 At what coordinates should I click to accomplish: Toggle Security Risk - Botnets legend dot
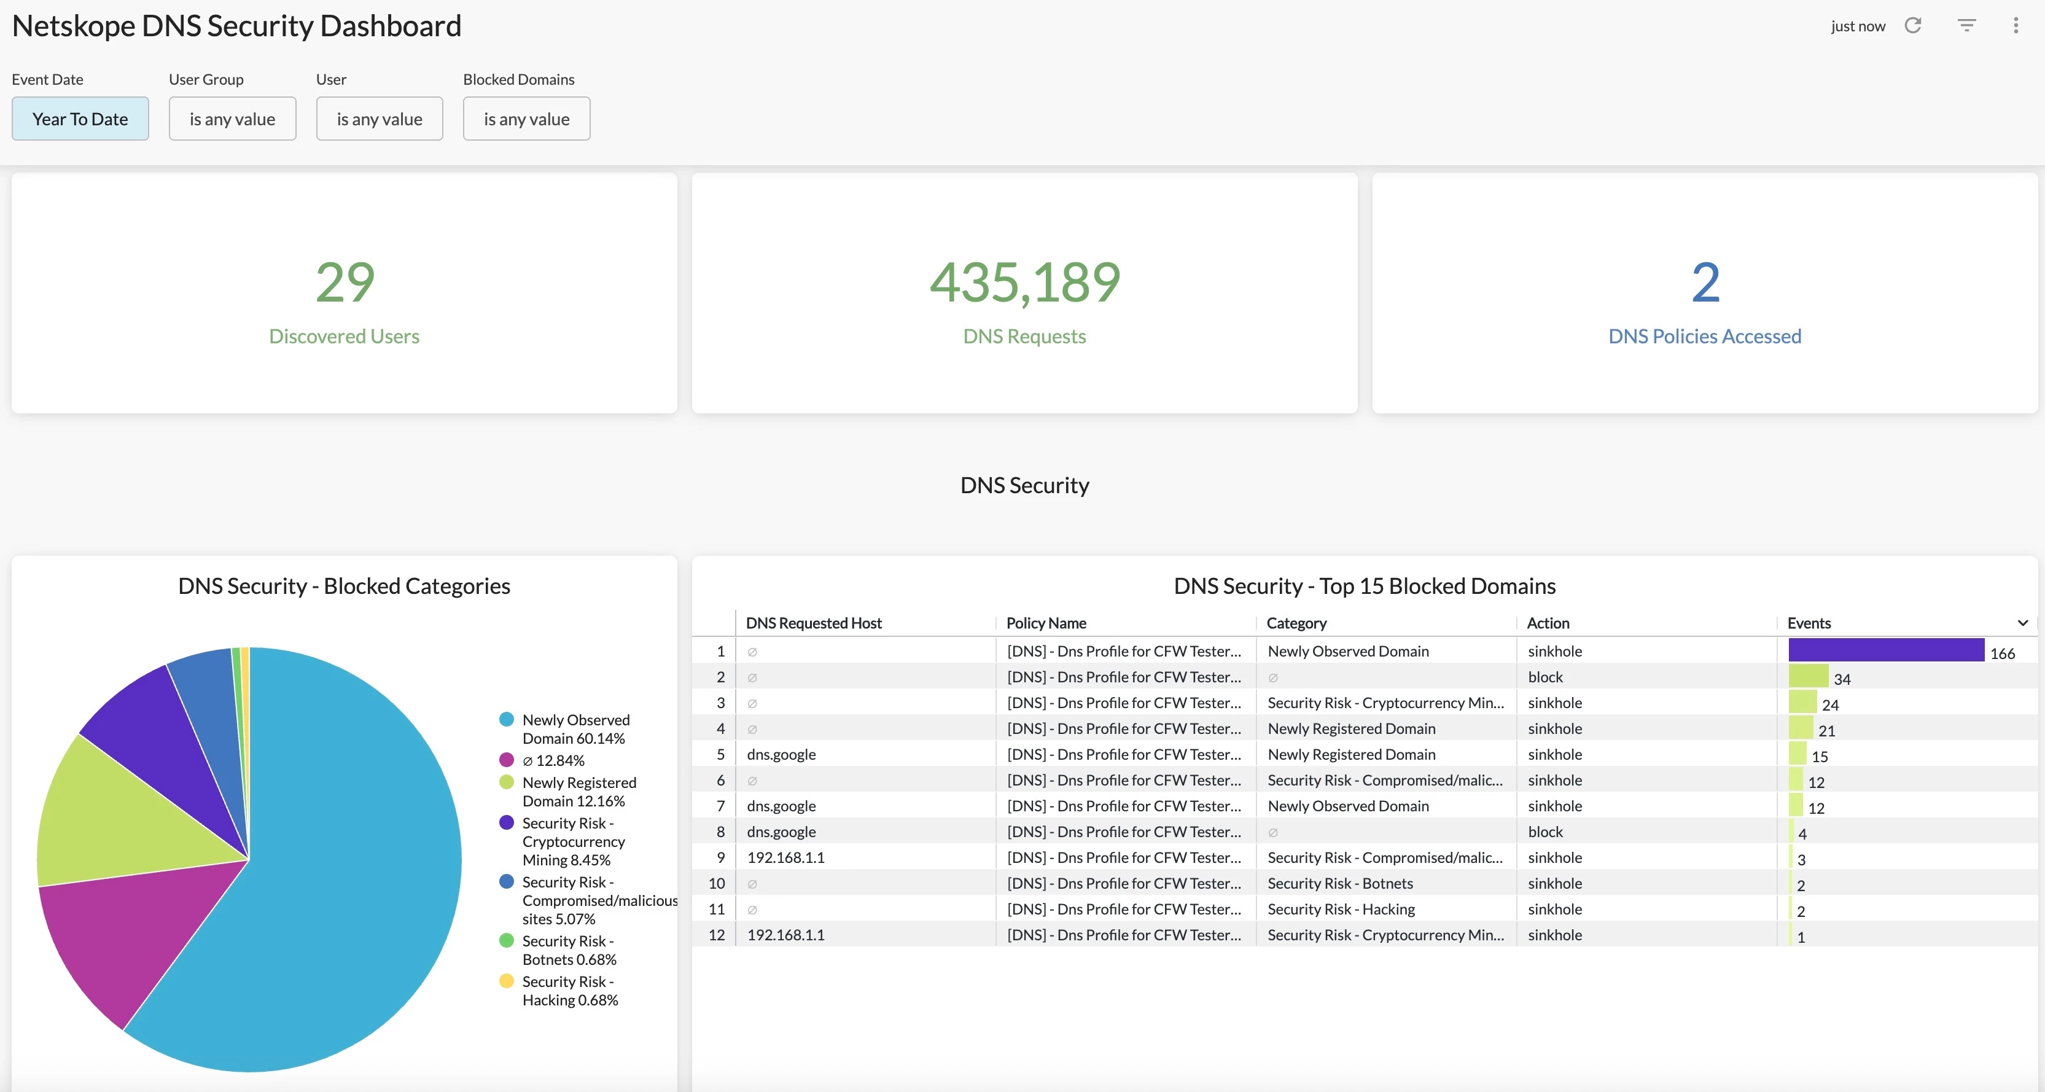click(505, 940)
